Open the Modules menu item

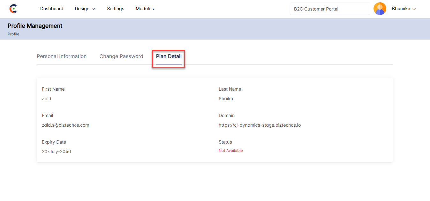(145, 9)
